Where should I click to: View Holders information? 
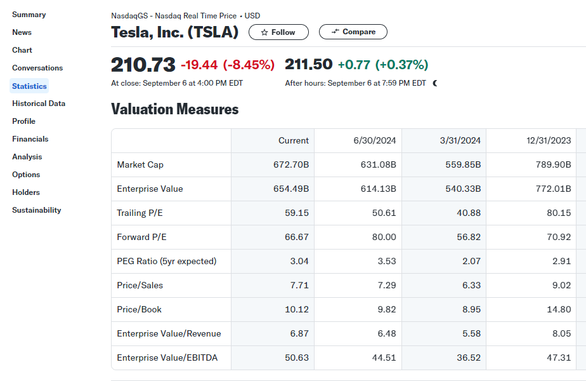(x=25, y=192)
